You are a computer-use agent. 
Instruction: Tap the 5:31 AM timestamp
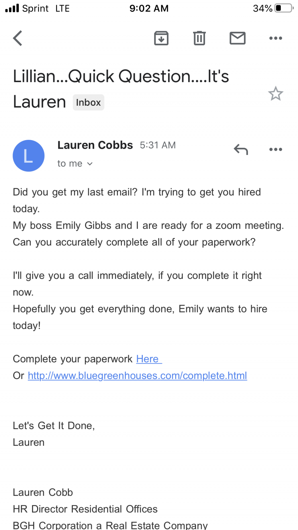158,145
